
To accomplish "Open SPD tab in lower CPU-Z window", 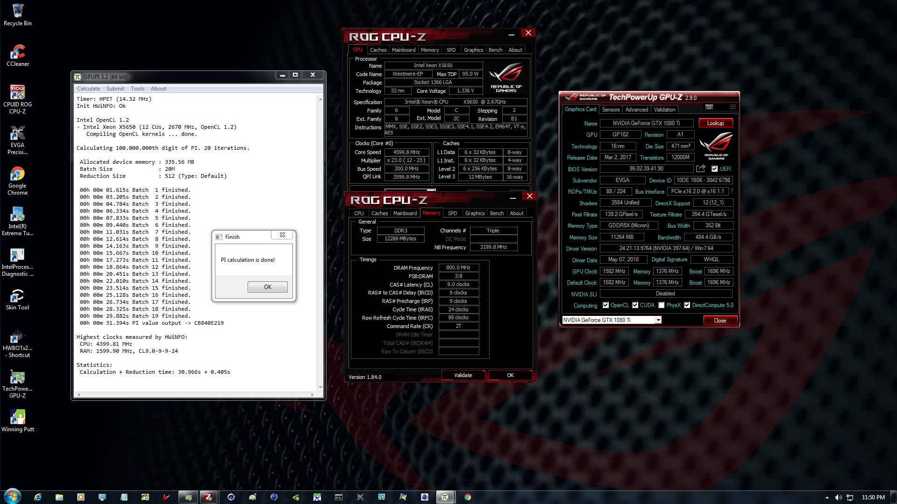I will (x=453, y=213).
